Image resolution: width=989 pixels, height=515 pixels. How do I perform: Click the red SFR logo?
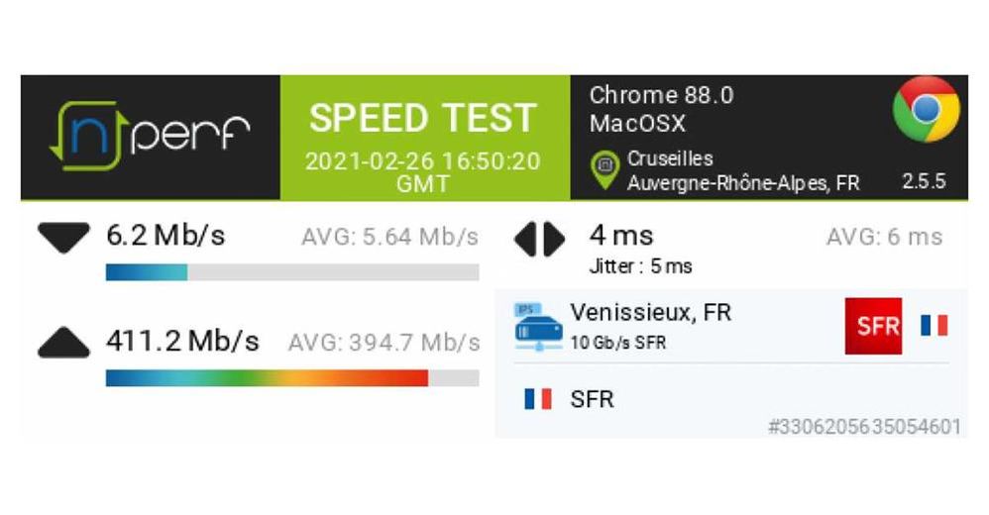pos(873,326)
